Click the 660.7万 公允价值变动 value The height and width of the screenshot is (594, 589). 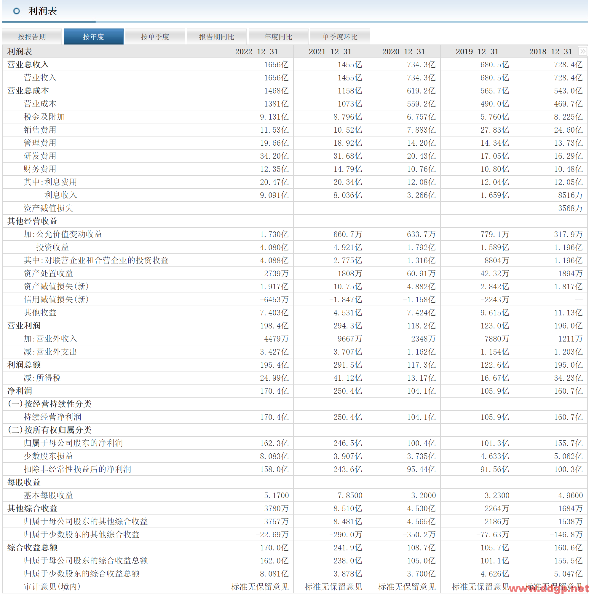348,234
